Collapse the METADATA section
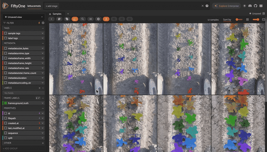267x152 pixels. [43, 43]
